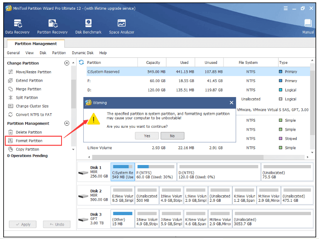Open Space Analyzer

tap(121, 26)
